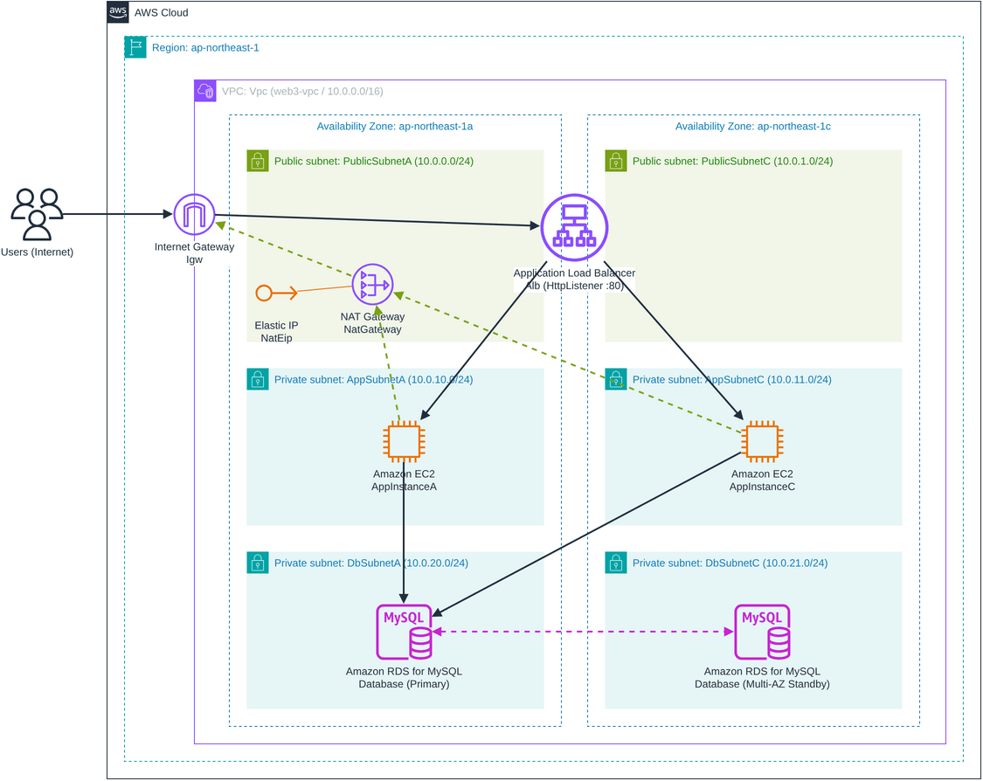Select the Elastic IP NatEip icon
The image size is (983, 781).
[276, 293]
